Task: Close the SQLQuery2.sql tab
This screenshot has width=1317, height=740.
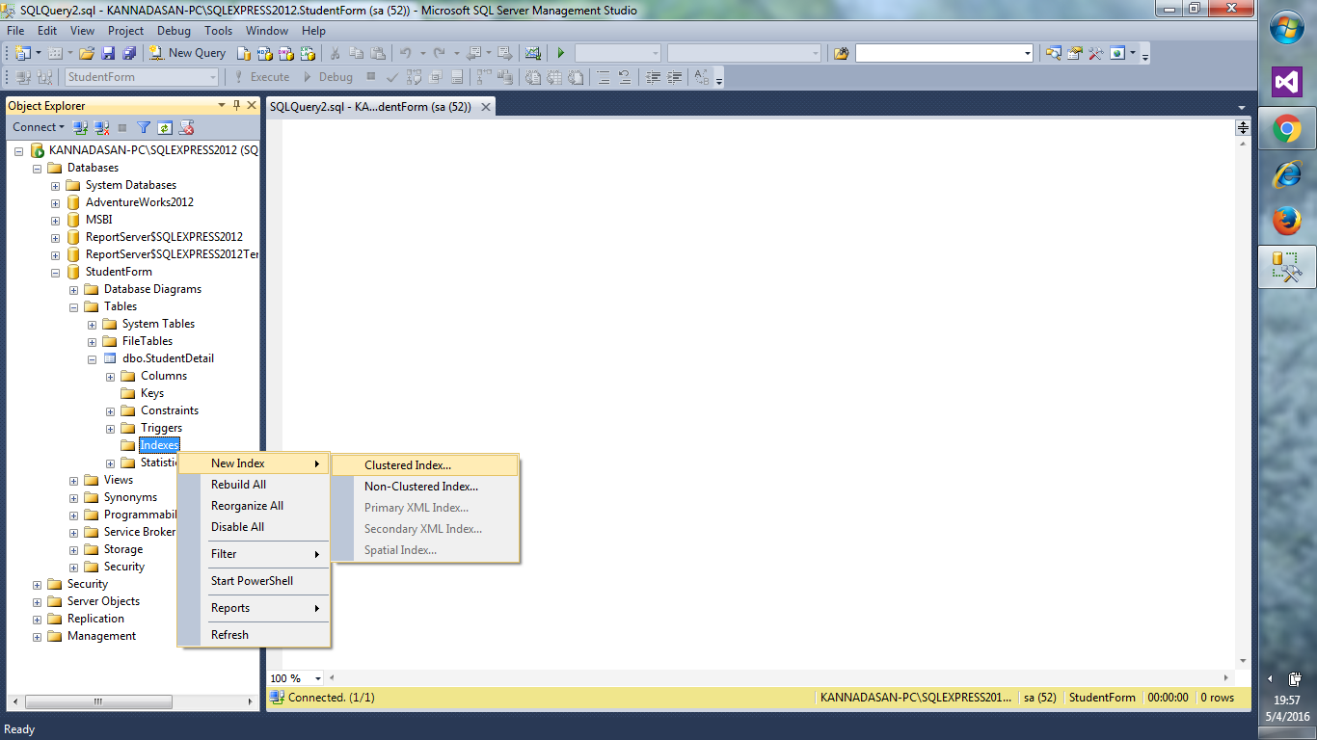Action: tap(486, 107)
